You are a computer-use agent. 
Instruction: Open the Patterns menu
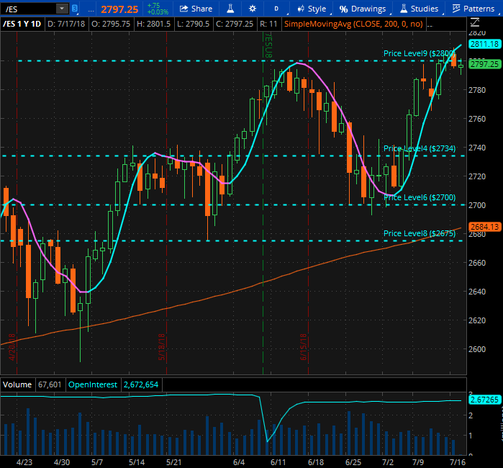473,9
